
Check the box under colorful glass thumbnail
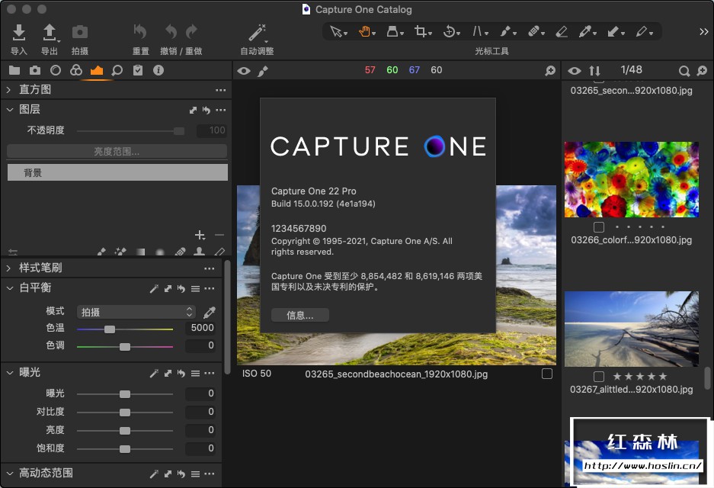coord(599,227)
